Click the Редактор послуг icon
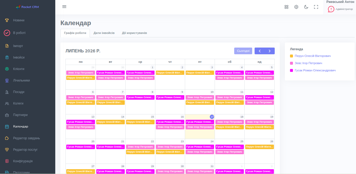 click(x=7, y=150)
